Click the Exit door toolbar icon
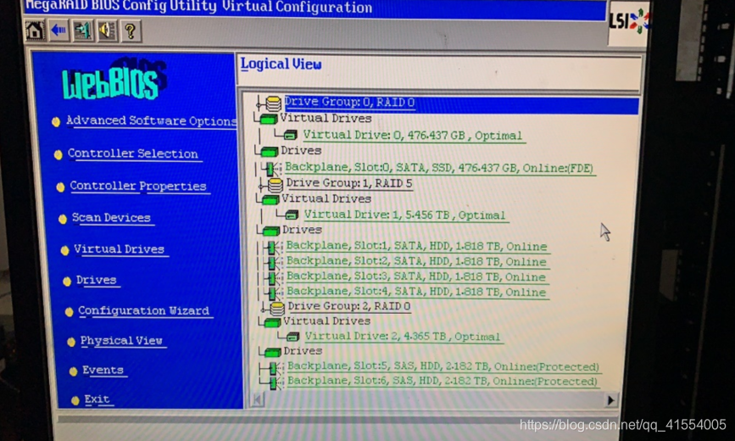Viewport: 735px width, 441px height. [83, 31]
